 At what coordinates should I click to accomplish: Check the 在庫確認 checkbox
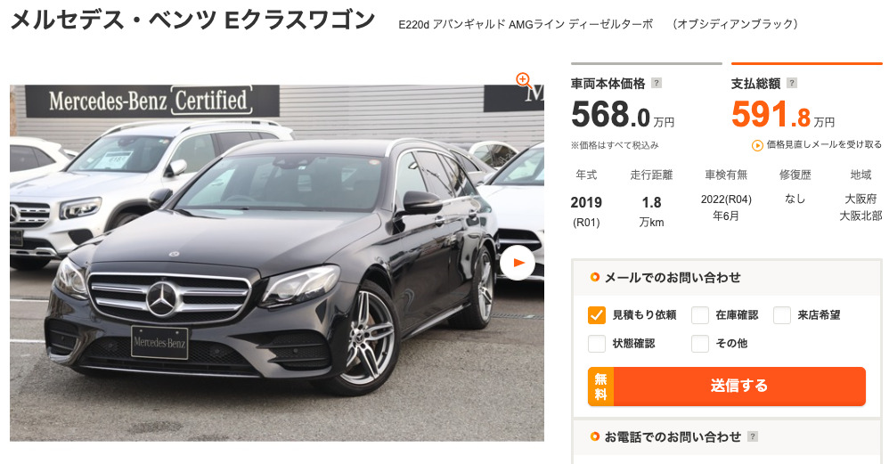[x=700, y=315]
